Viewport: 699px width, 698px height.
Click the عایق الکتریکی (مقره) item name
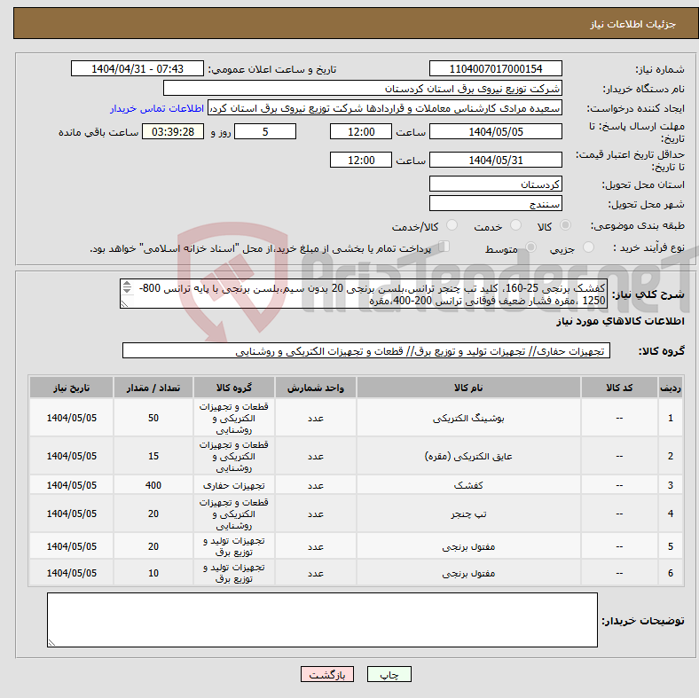[468, 456]
